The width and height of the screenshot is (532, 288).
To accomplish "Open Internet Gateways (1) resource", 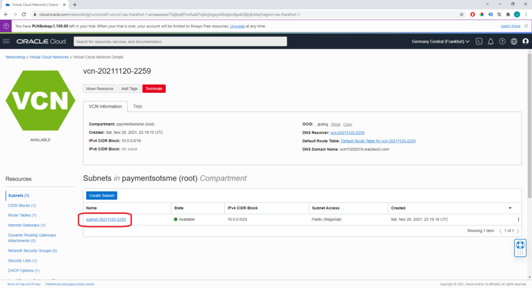I will click(27, 225).
